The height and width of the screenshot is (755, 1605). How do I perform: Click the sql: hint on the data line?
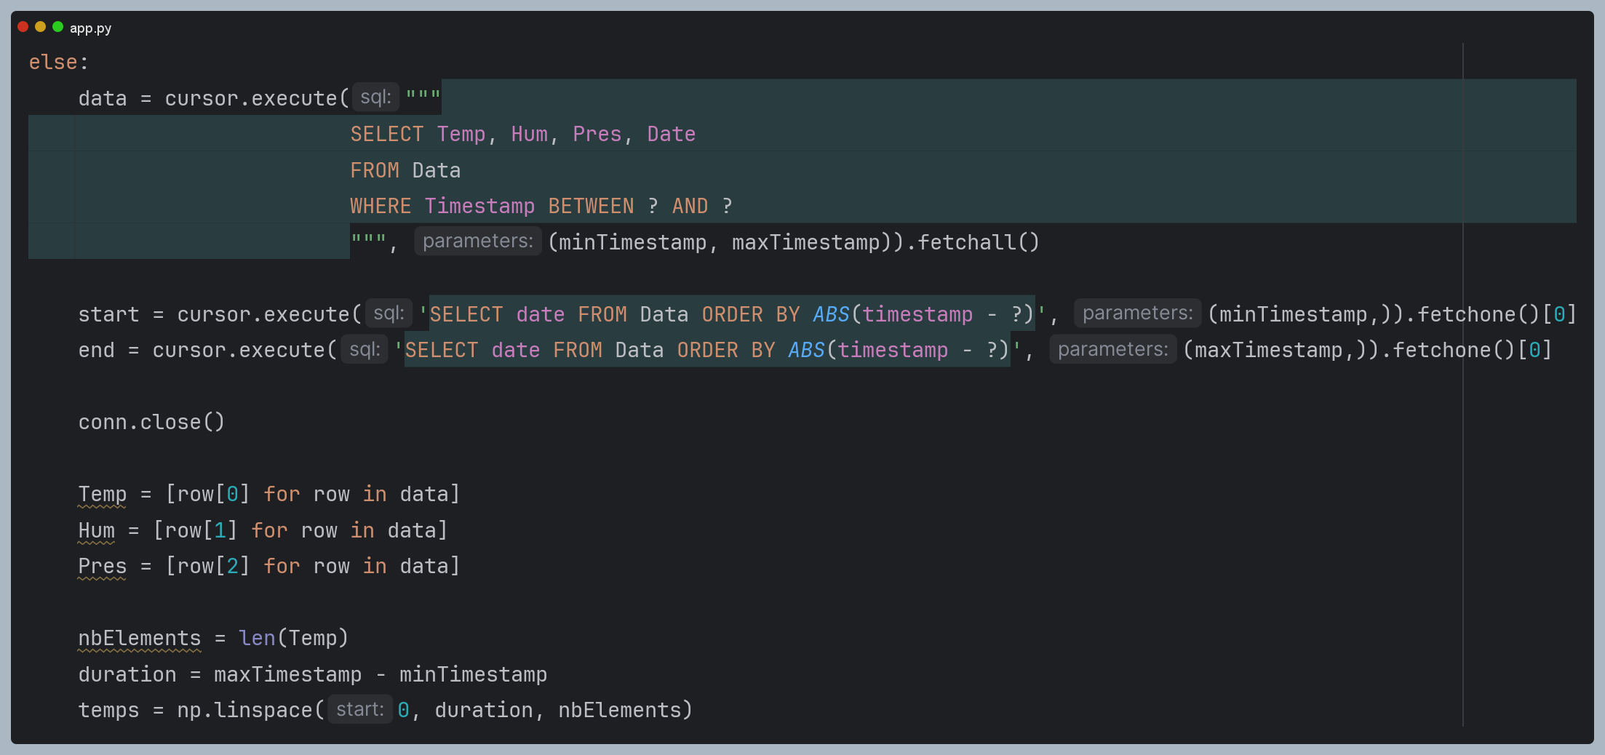[375, 97]
